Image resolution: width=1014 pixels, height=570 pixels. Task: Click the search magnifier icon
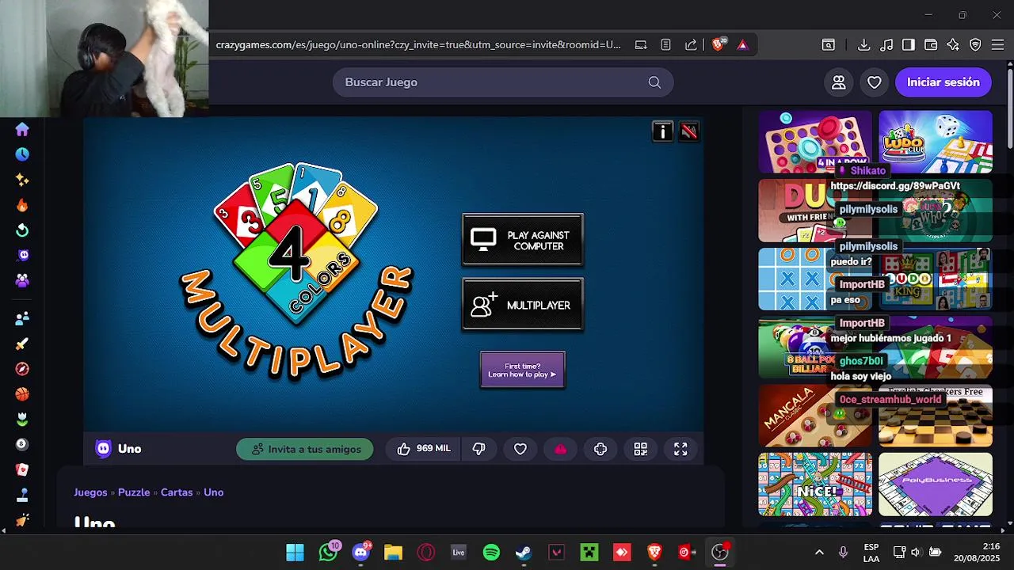point(654,82)
